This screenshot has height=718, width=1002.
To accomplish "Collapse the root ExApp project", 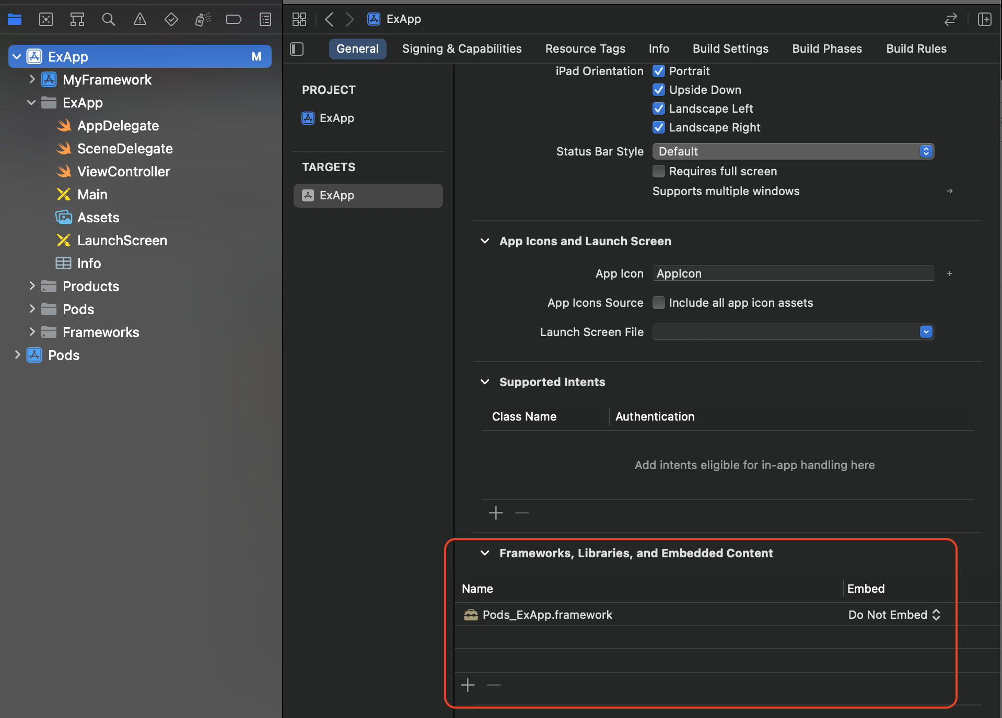I will click(x=17, y=56).
